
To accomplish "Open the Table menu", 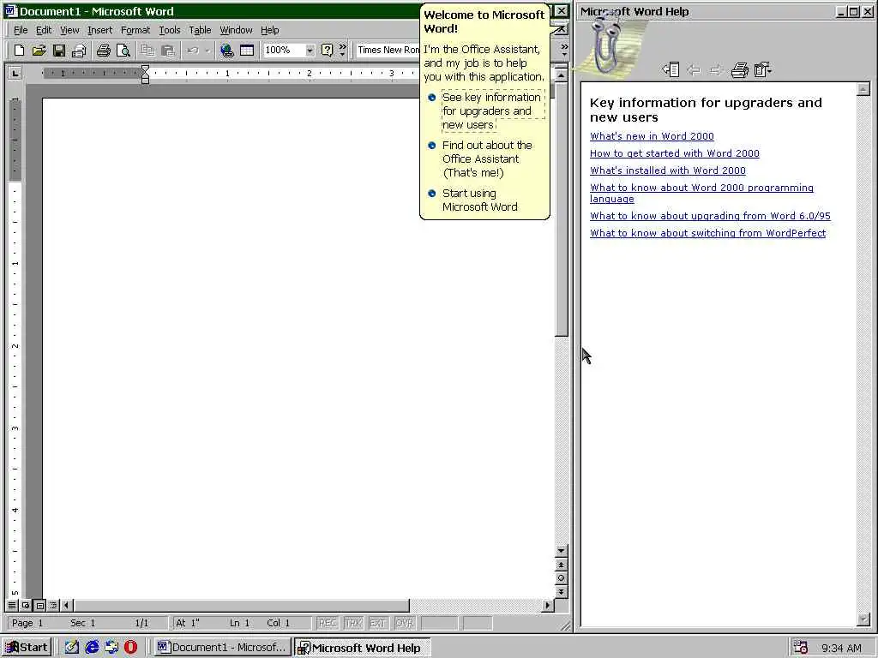I will pyautogui.click(x=200, y=30).
